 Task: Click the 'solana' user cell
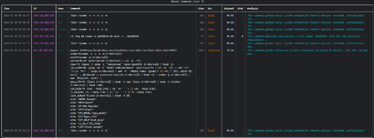point(62,29)
